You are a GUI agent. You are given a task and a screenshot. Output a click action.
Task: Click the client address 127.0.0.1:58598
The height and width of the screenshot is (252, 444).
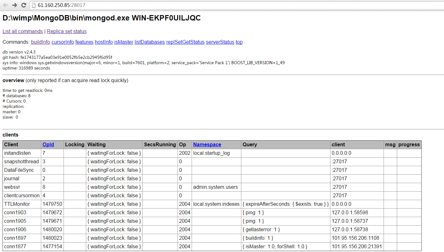point(350,213)
